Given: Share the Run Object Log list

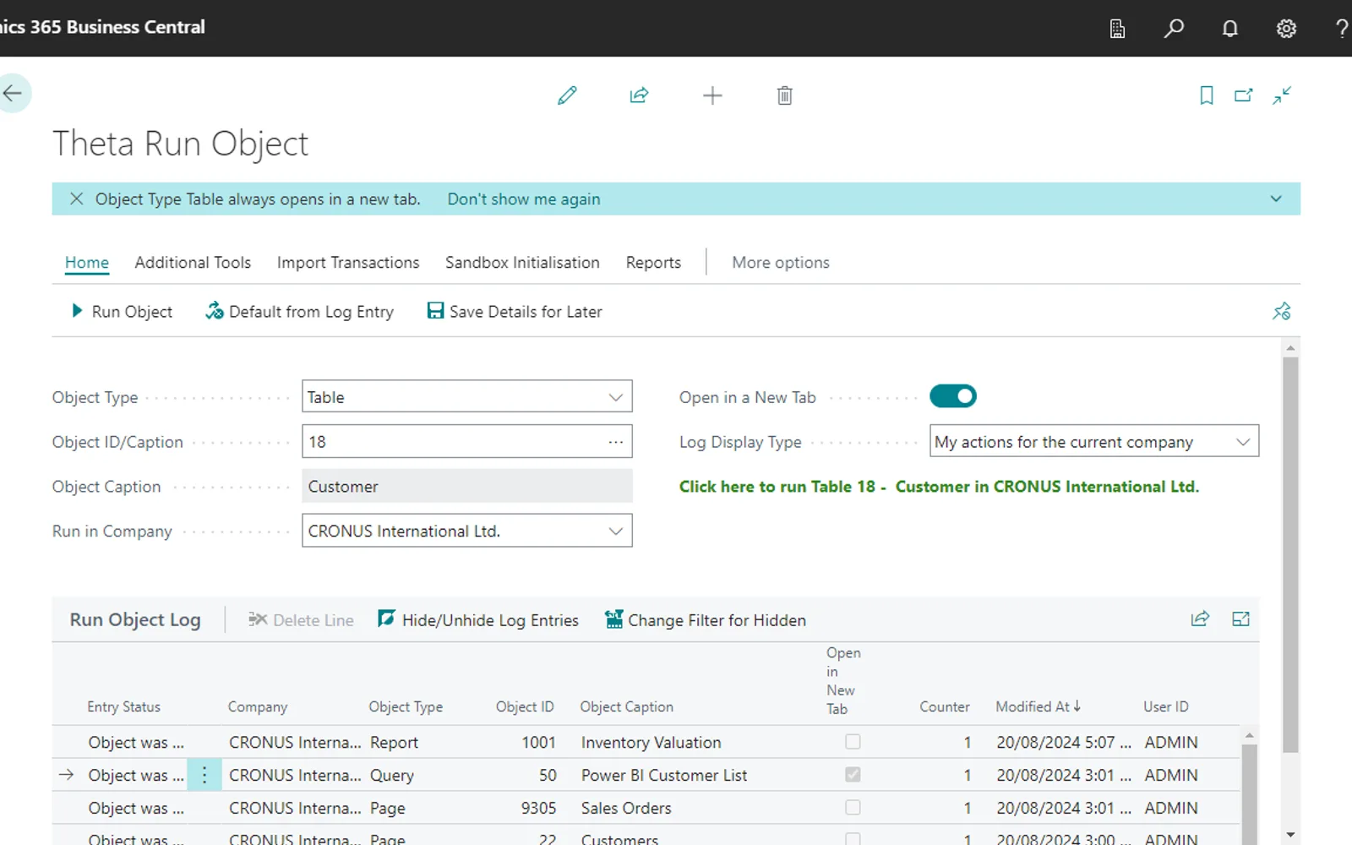Looking at the screenshot, I should click(1200, 619).
